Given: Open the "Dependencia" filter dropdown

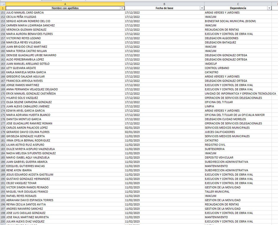Looking at the screenshot, I should 269,8.
